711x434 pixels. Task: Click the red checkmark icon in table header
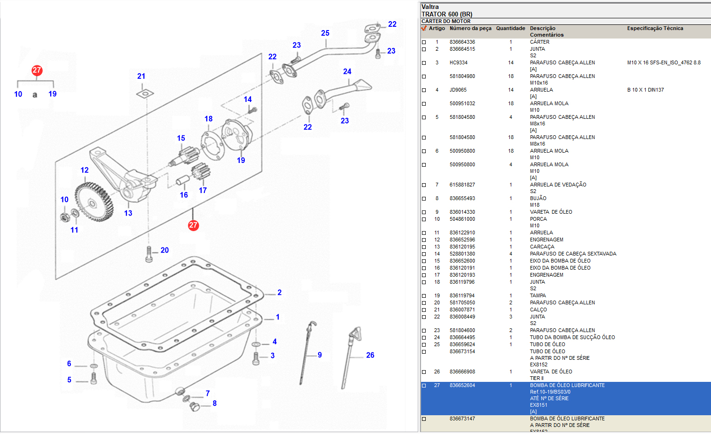(x=424, y=28)
